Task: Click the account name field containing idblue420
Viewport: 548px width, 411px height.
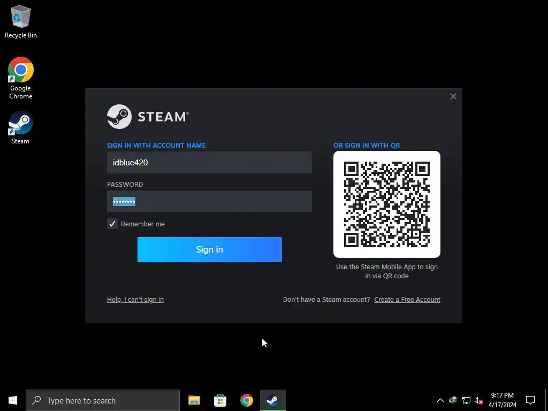Action: 209,163
